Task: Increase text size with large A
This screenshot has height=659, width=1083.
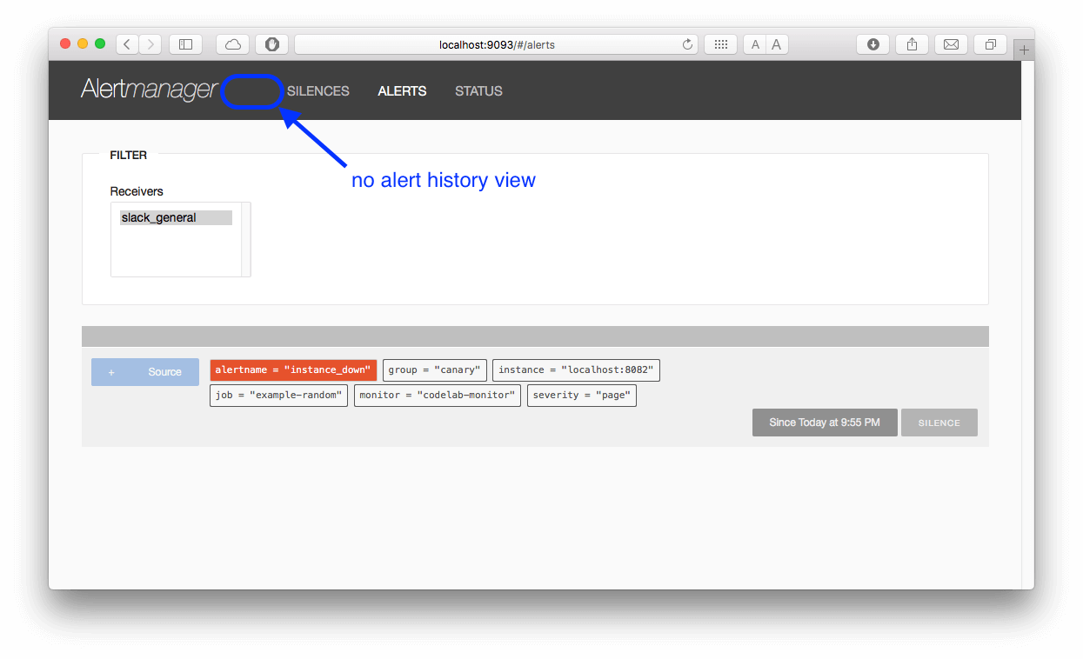Action: (777, 44)
